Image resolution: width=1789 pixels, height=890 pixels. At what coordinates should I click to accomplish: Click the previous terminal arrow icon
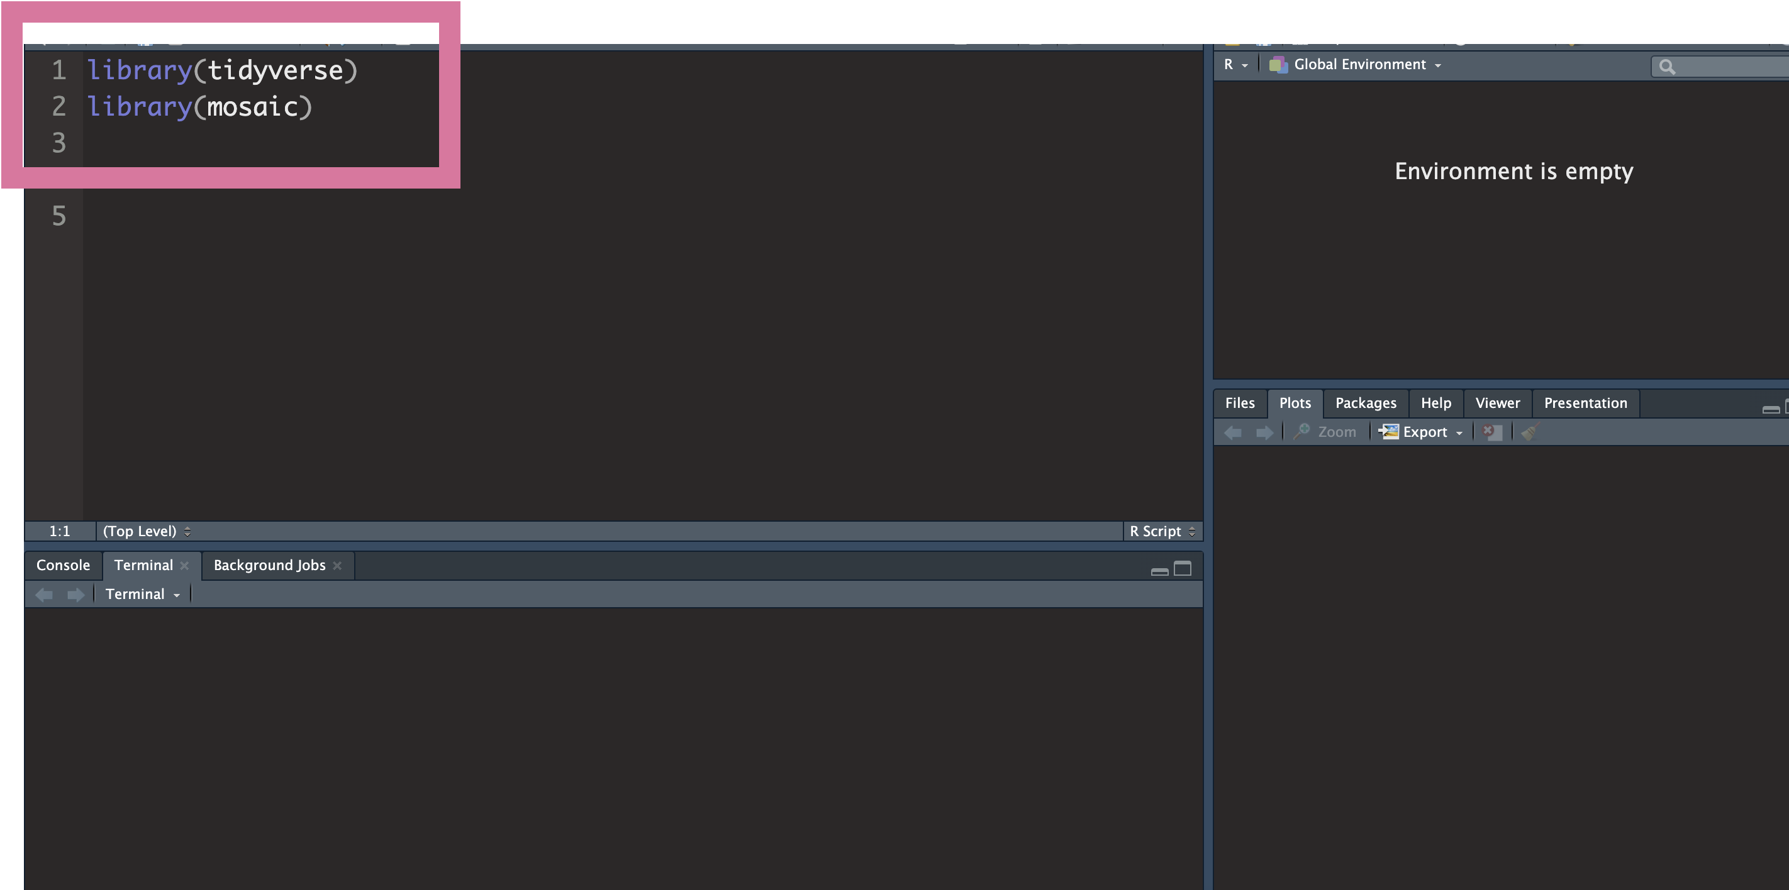click(45, 595)
